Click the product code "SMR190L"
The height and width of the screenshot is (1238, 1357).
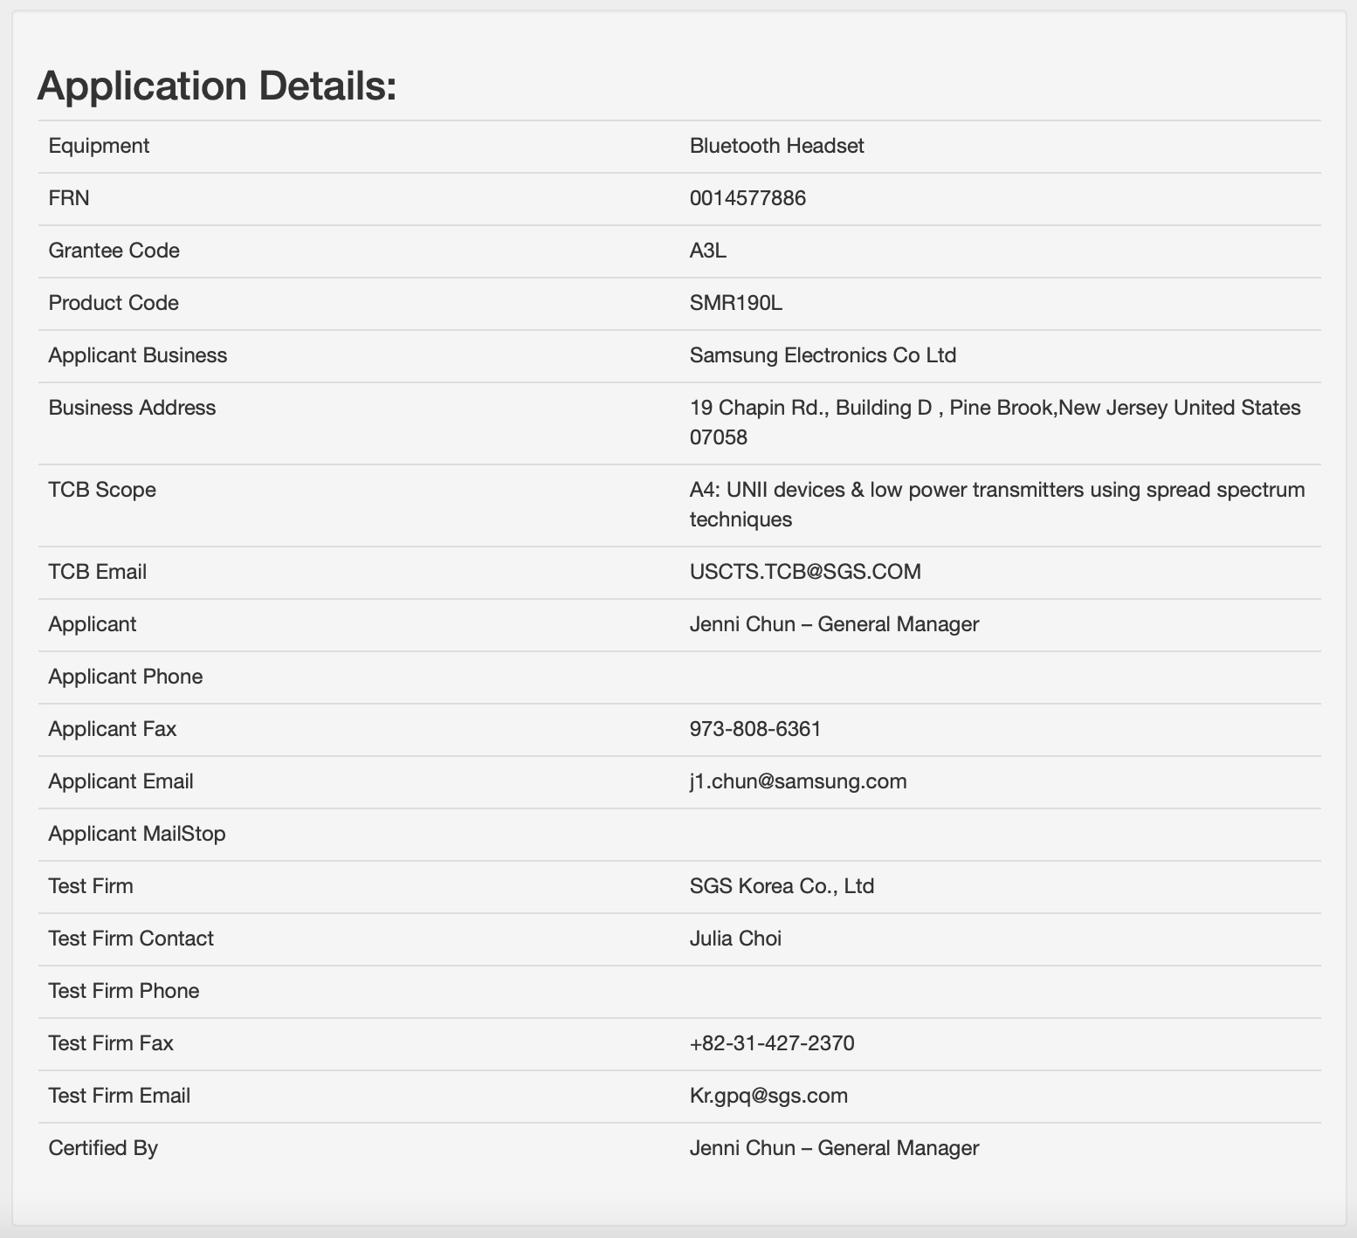click(x=736, y=303)
